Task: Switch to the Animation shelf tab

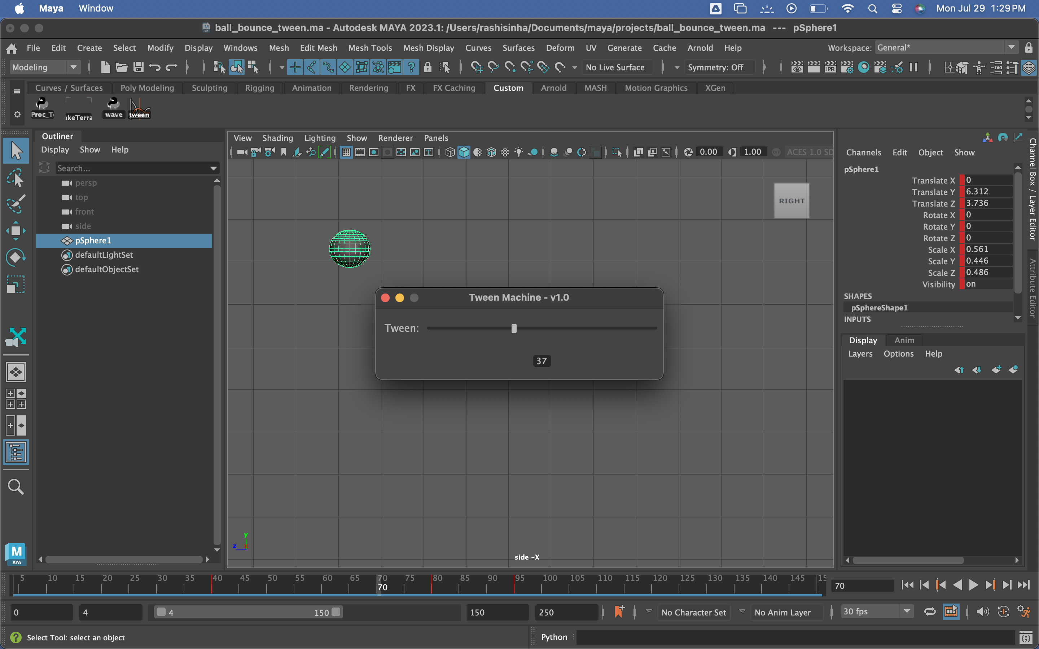Action: tap(312, 88)
